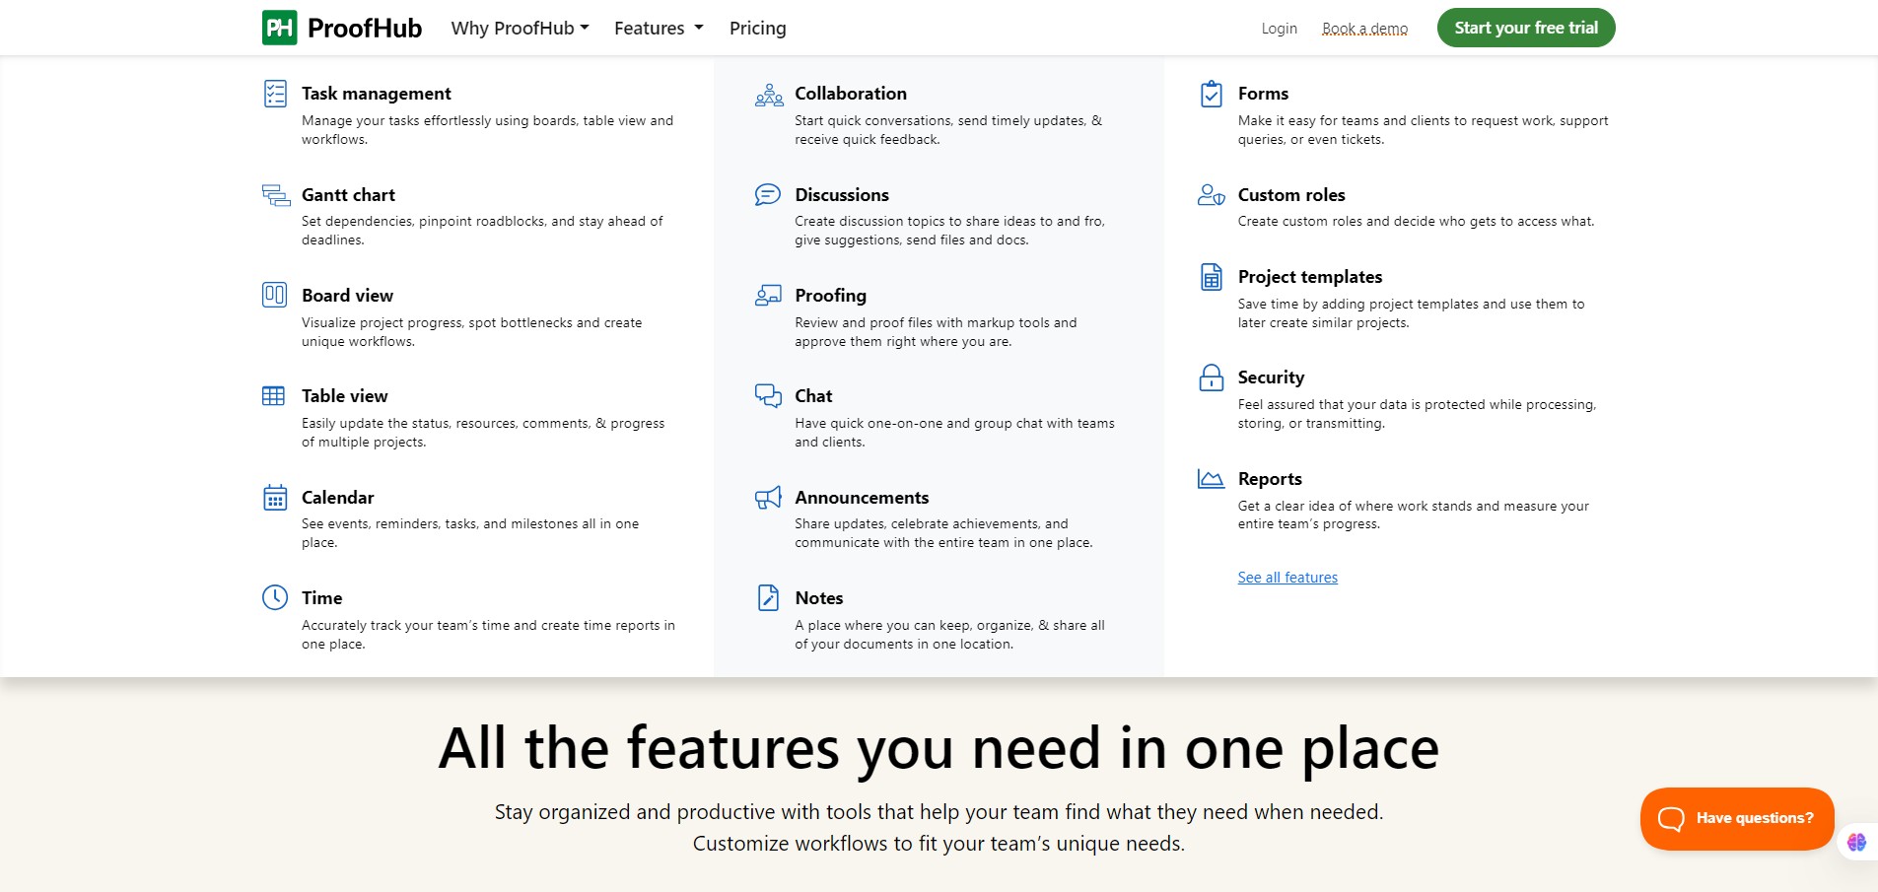Viewport: 1878px width, 892px height.
Task: Click the Book a demo link
Action: [x=1364, y=28]
